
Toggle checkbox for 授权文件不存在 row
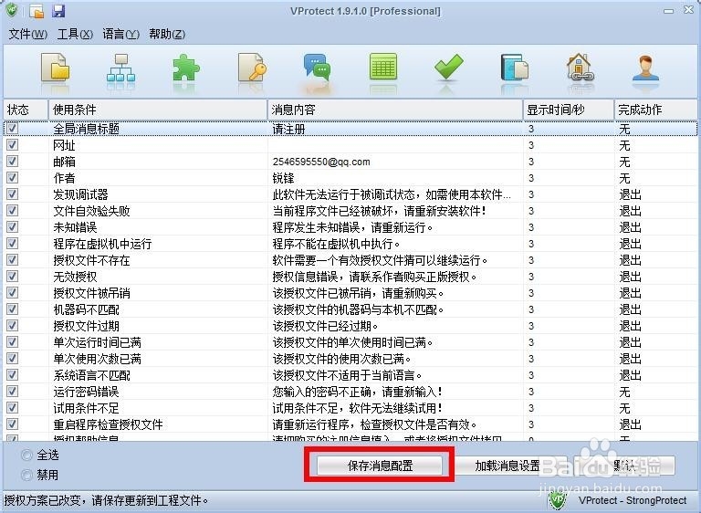coord(13,260)
